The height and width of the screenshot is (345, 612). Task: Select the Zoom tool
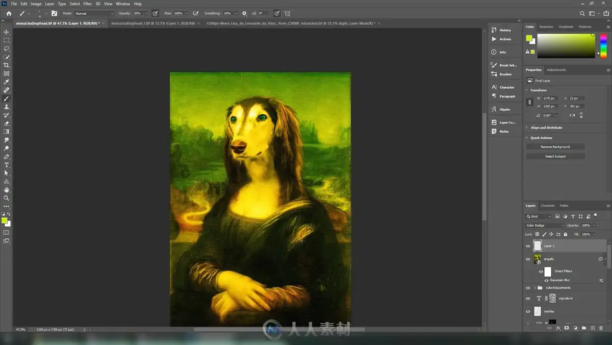pos(7,198)
